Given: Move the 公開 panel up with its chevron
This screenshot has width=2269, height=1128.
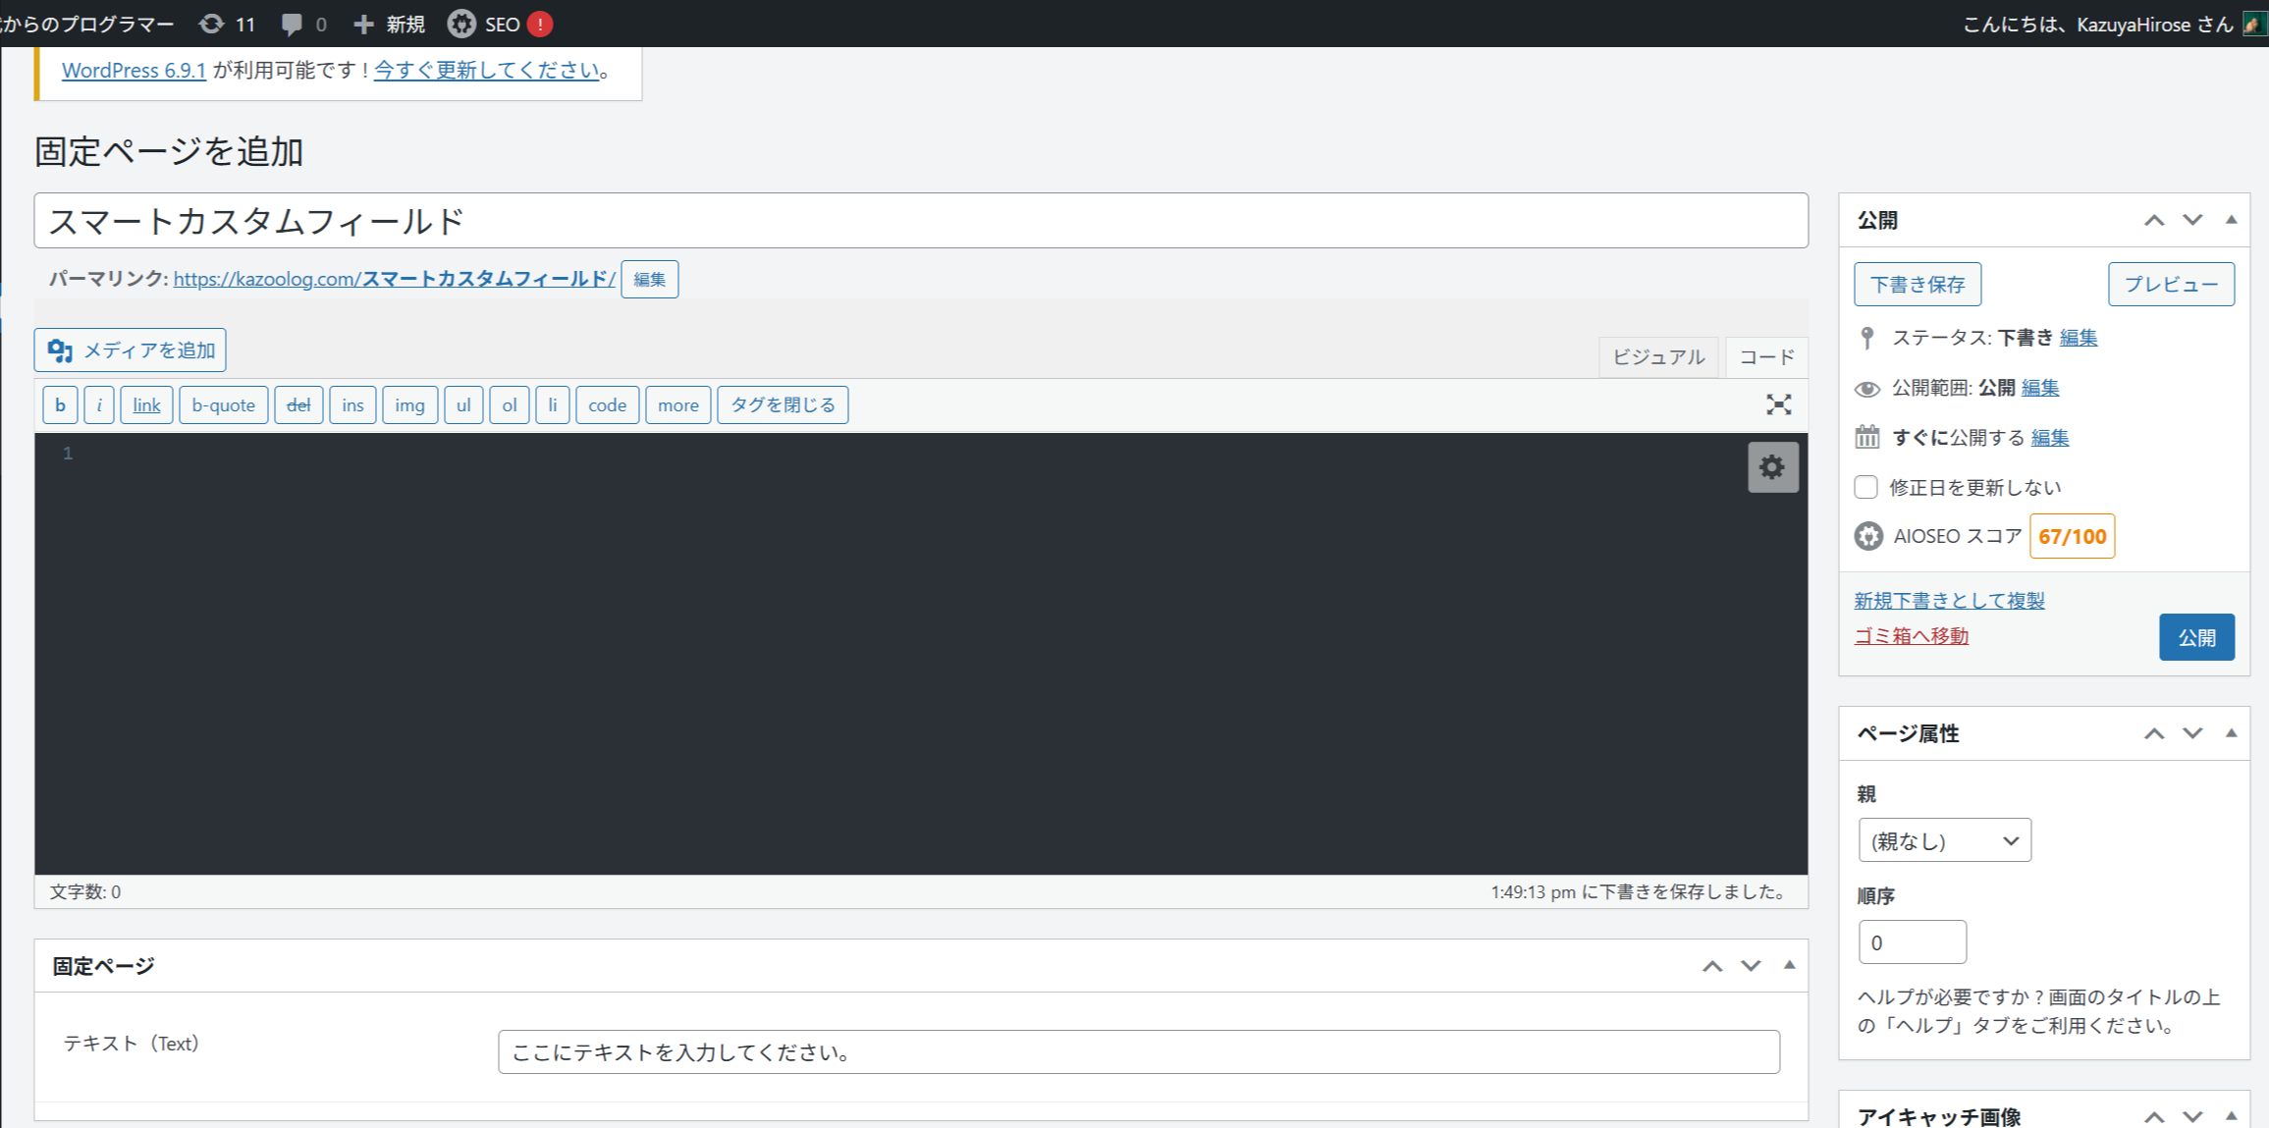Looking at the screenshot, I should (x=2153, y=220).
